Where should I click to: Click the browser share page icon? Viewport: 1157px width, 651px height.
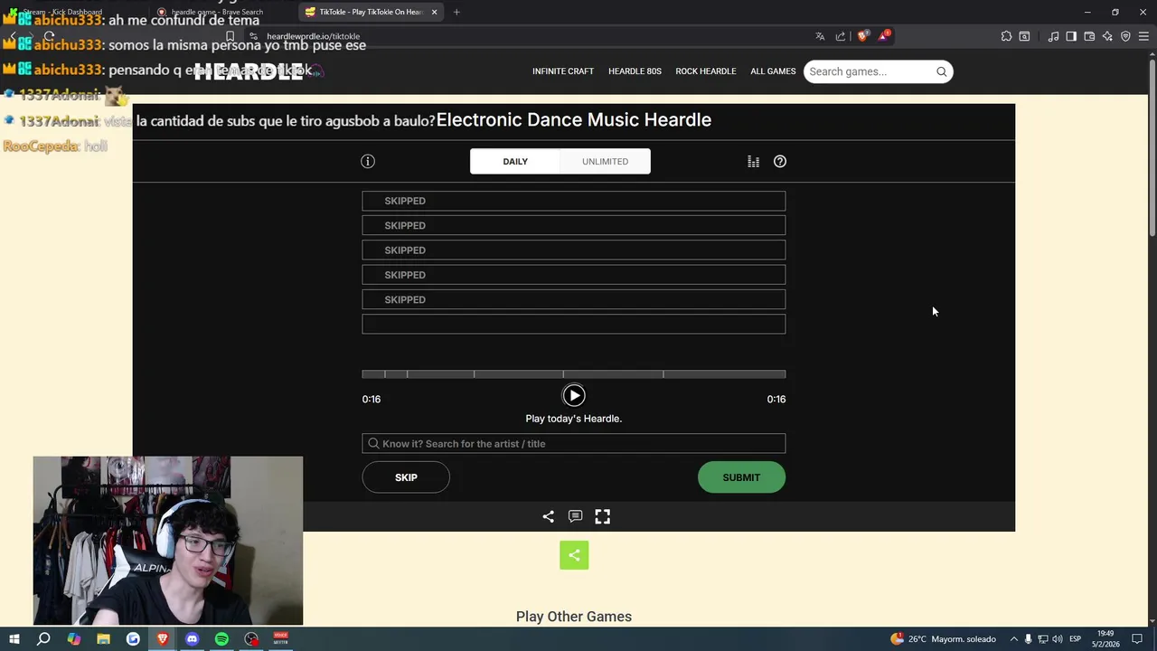point(841,36)
